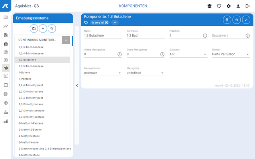Click the logout icon in top bar
Image resolution: width=255 pixels, height=159 pixels.
pos(248,6)
